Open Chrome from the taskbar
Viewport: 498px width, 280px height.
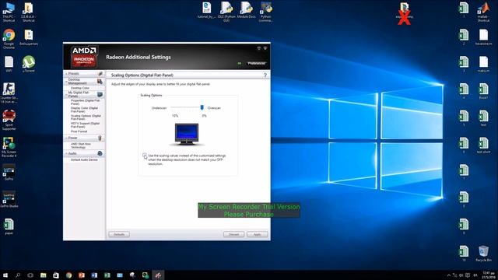69,275
